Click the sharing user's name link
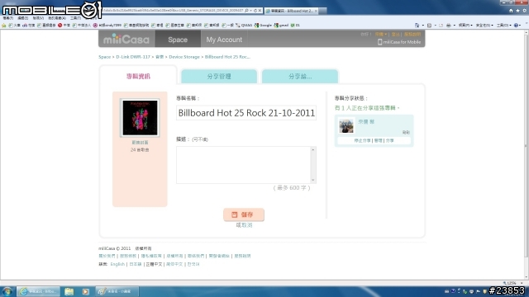Viewport: 529px width, 297px height. coord(366,121)
